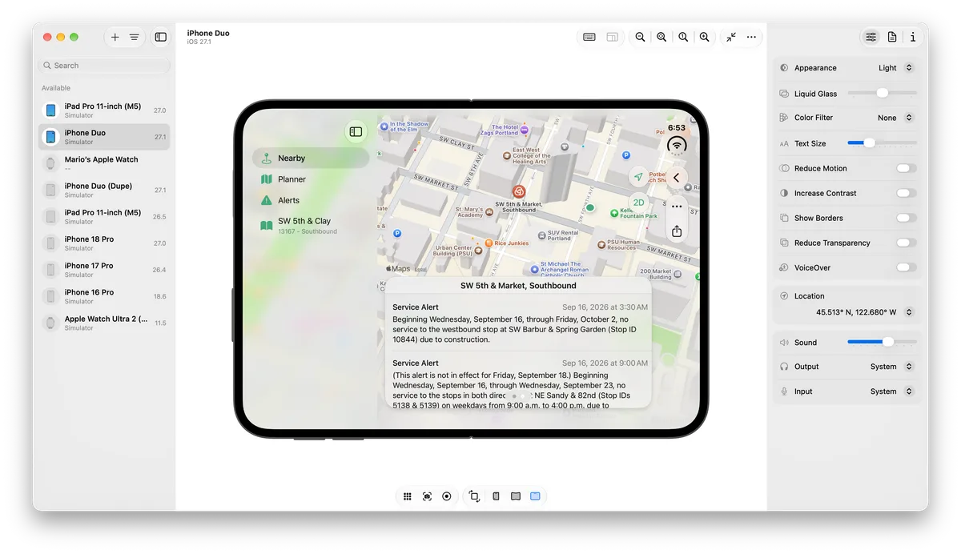The height and width of the screenshot is (554, 961).
Task: Open the home screen grid icon
Action: pyautogui.click(x=408, y=496)
